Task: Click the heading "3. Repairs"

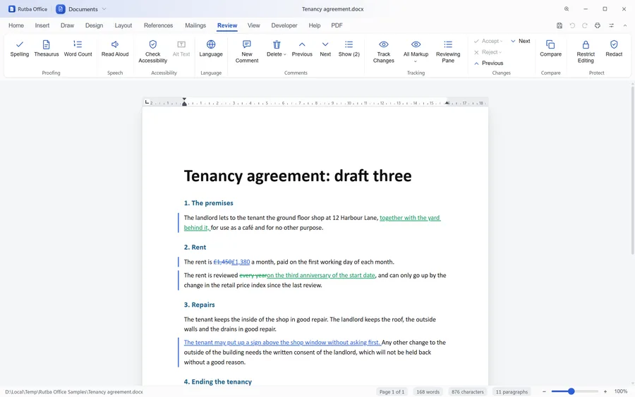Action: point(199,305)
